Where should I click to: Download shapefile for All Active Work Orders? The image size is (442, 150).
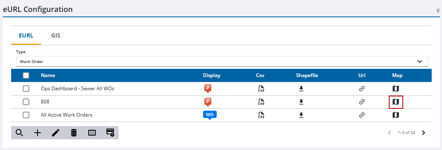(x=301, y=115)
